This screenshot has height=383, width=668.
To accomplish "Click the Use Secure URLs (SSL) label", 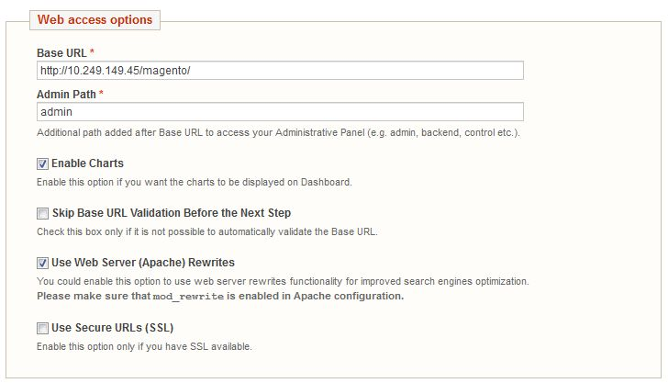I will [x=113, y=328].
